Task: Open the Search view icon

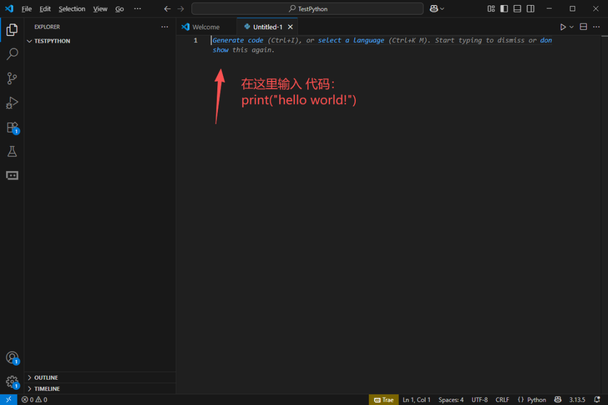Action: 12,54
